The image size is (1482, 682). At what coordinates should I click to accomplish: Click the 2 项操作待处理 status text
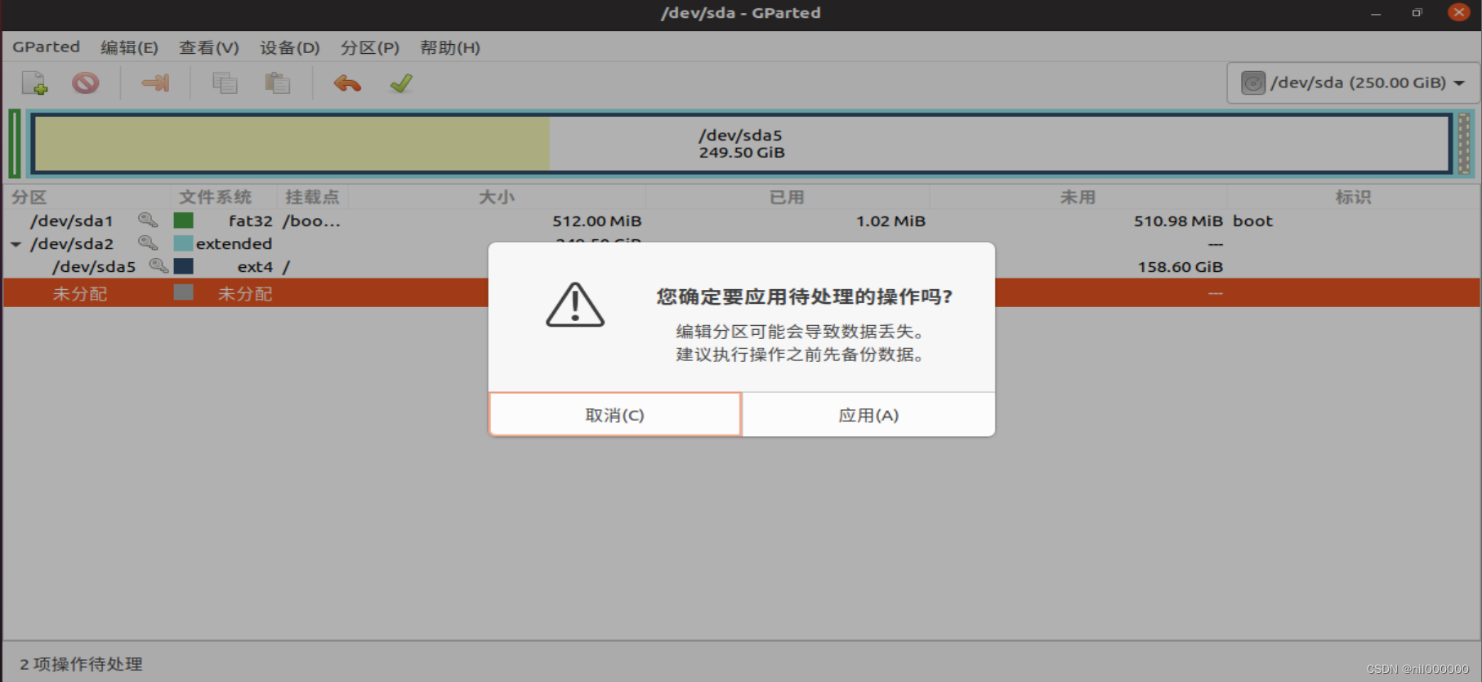pos(81,664)
